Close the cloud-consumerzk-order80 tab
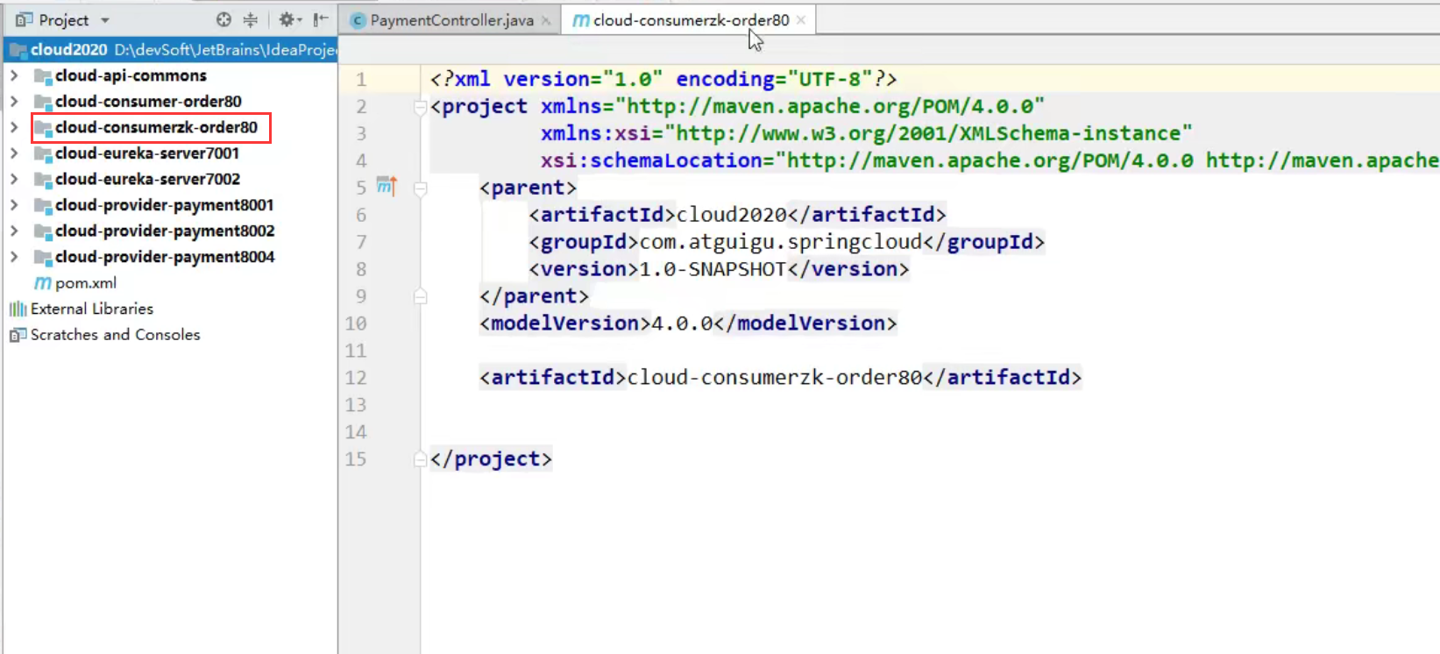The height and width of the screenshot is (654, 1440). pos(801,20)
